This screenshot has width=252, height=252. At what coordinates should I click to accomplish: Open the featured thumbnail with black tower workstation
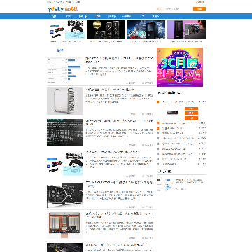point(146,29)
